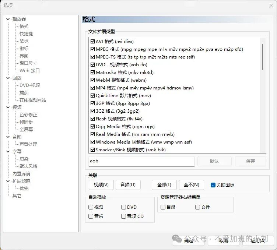Enable 目录 context menu option
Image resolution: width=277 pixels, height=250 pixels.
click(x=163, y=207)
